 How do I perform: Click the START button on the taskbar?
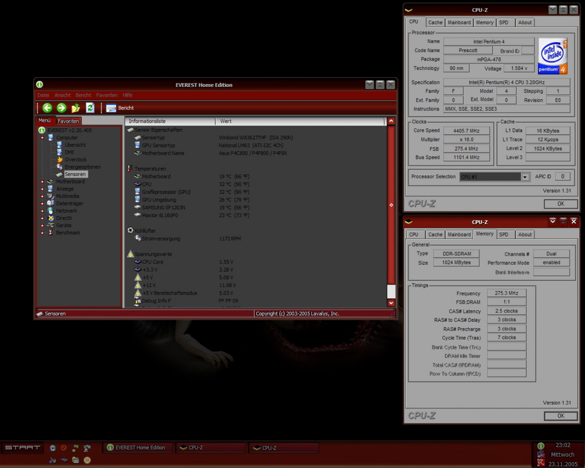pos(22,448)
